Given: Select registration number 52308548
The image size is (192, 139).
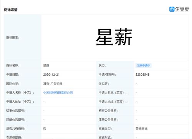Looking at the screenshot, I should 142,74.
